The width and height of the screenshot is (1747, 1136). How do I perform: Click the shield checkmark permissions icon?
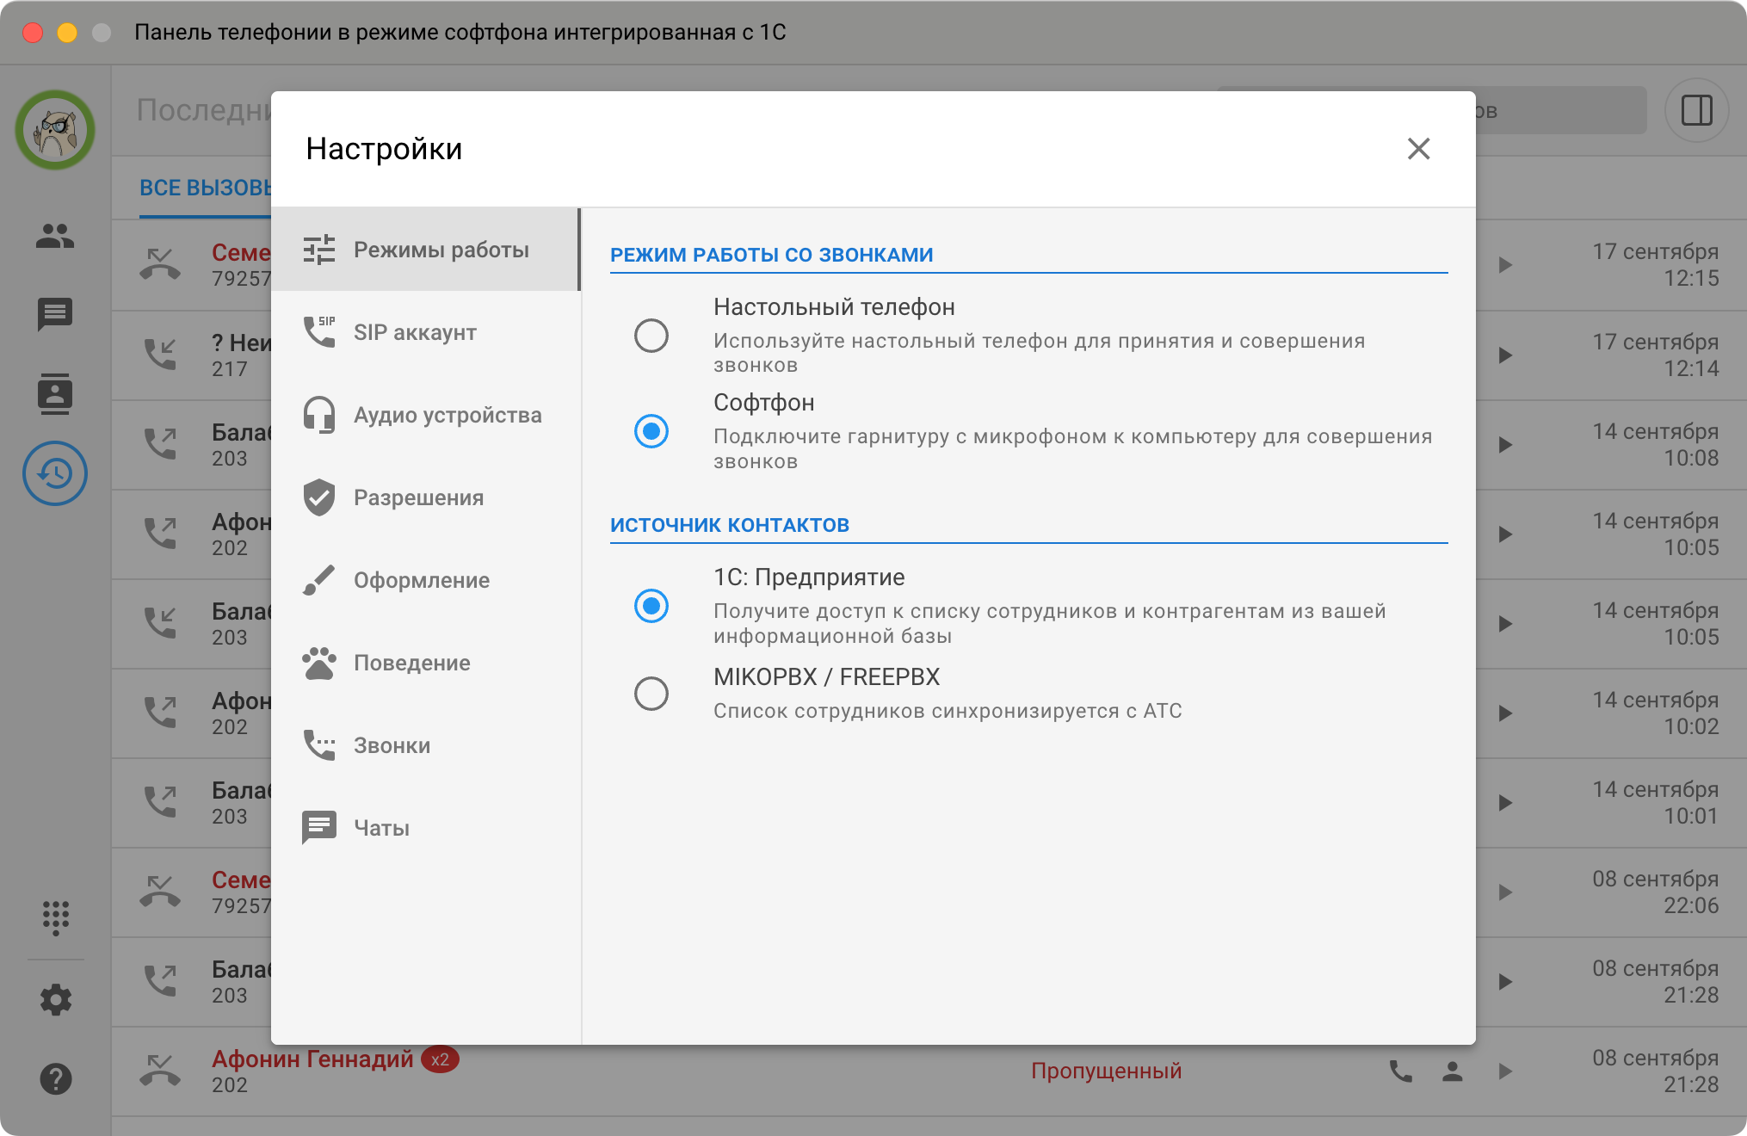click(x=319, y=497)
